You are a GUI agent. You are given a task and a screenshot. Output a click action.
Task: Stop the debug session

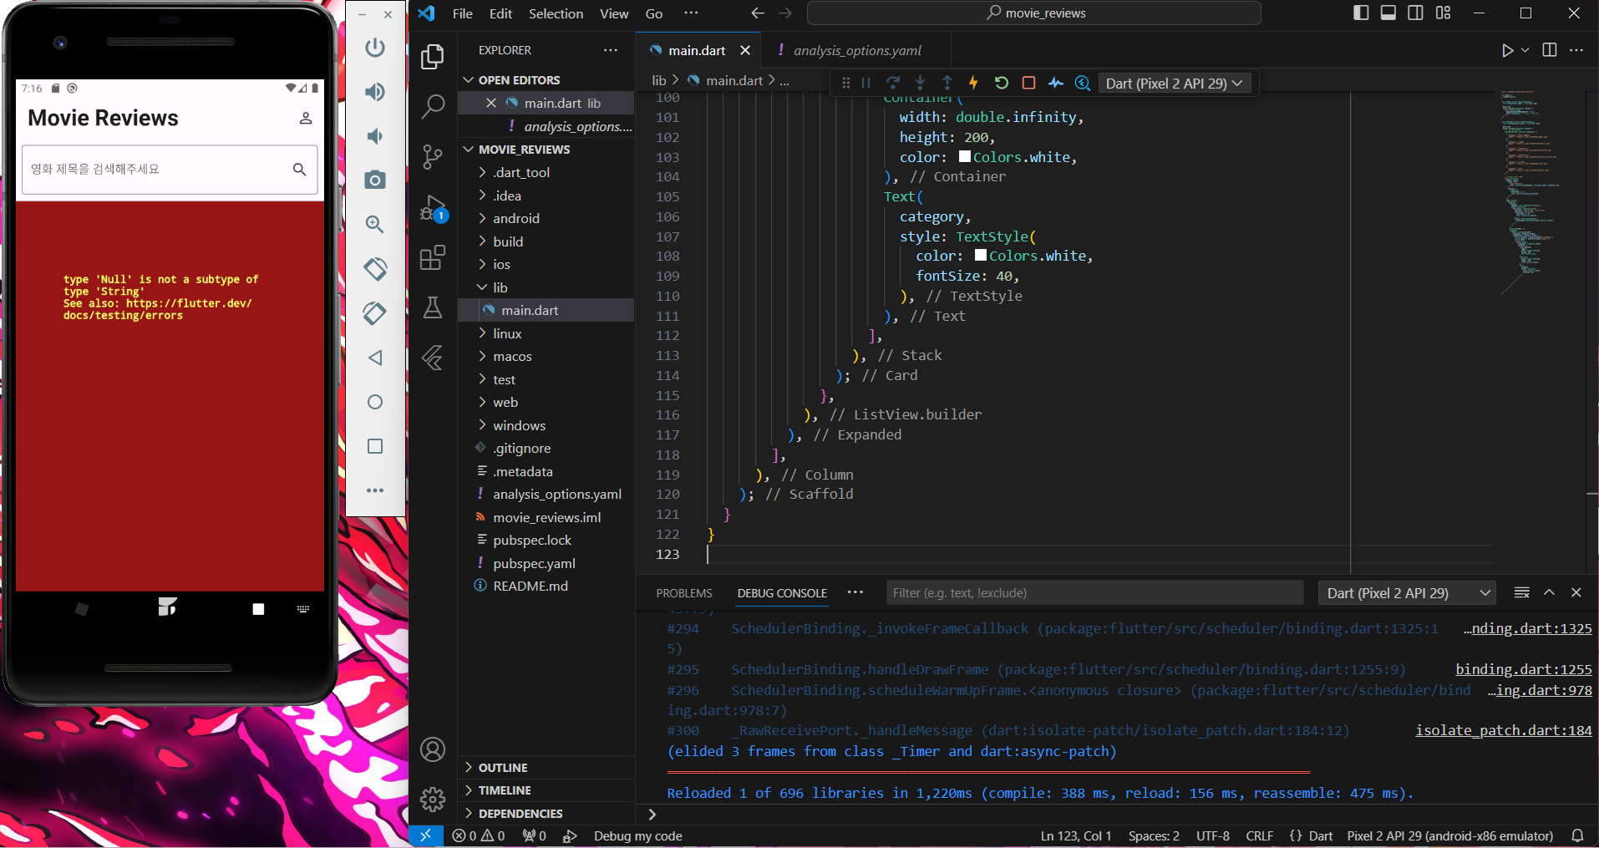[1028, 83]
